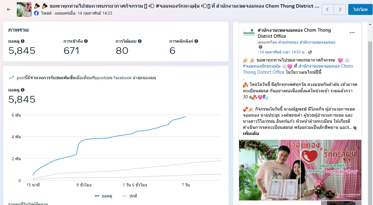Click the จอมทอง page profile picture
Viewport: 373px width, 205px height.
coord(249,33)
